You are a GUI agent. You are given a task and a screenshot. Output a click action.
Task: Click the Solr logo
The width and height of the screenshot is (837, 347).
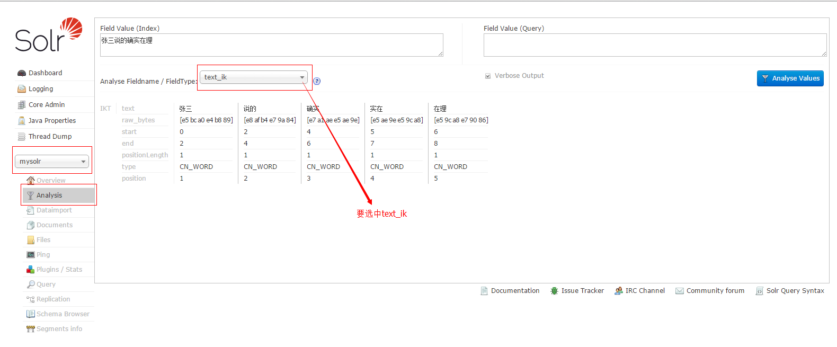49,35
